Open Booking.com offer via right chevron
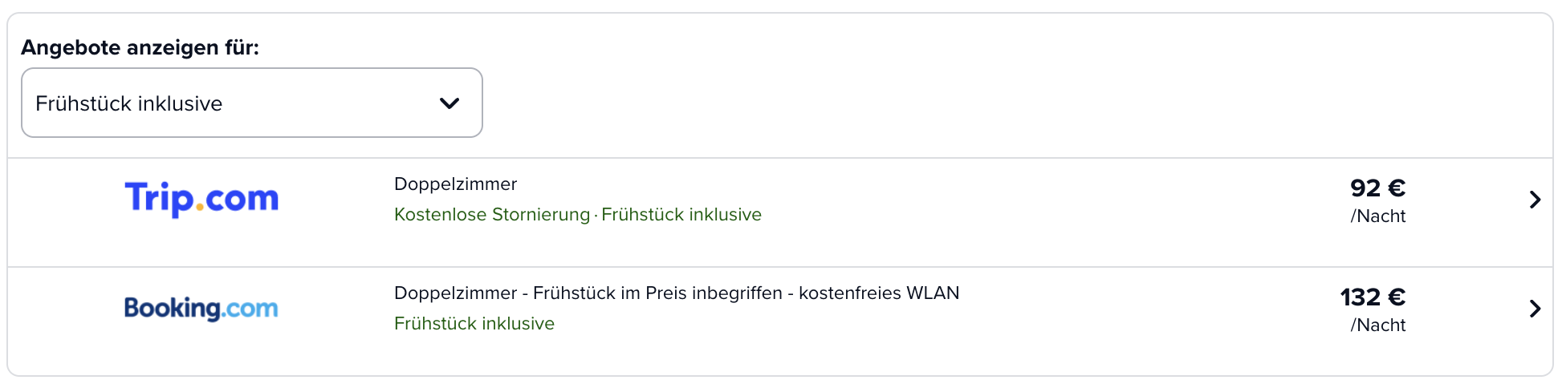The height and width of the screenshot is (388, 1562). point(1535,309)
